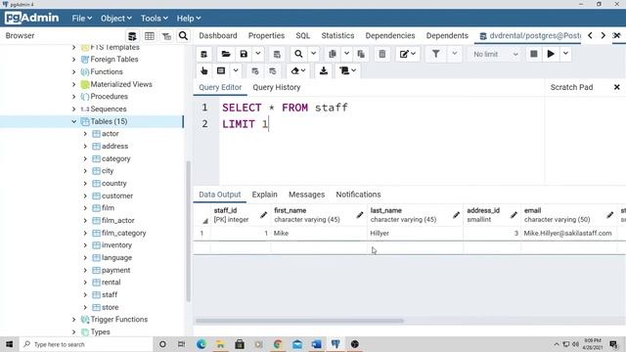The height and width of the screenshot is (352, 626).
Task: Click the pointing hand icon
Action: (x=204, y=70)
